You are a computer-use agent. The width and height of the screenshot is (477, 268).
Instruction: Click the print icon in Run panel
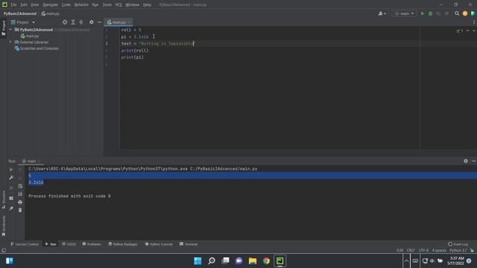point(20,202)
